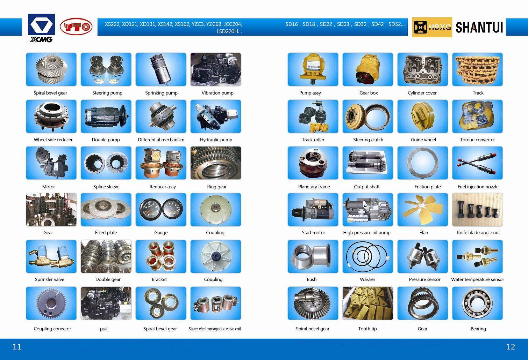Image resolution: width=528 pixels, height=360 pixels.
Task: Click the Bearing product image
Action: pyautogui.click(x=477, y=303)
